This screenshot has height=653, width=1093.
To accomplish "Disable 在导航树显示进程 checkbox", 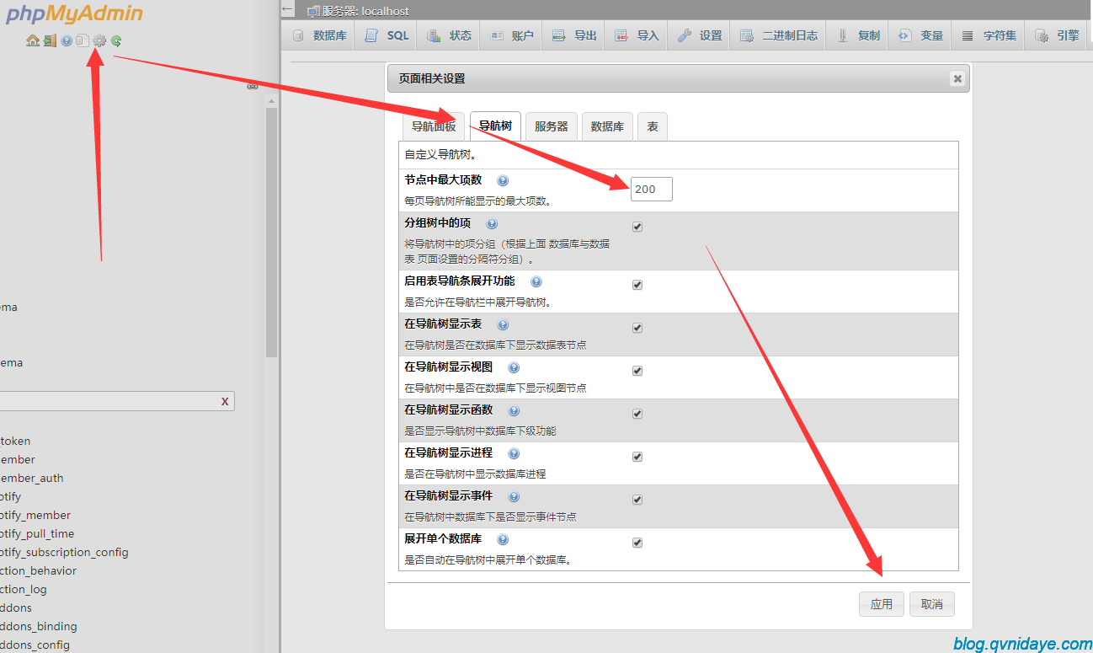I will tap(637, 457).
